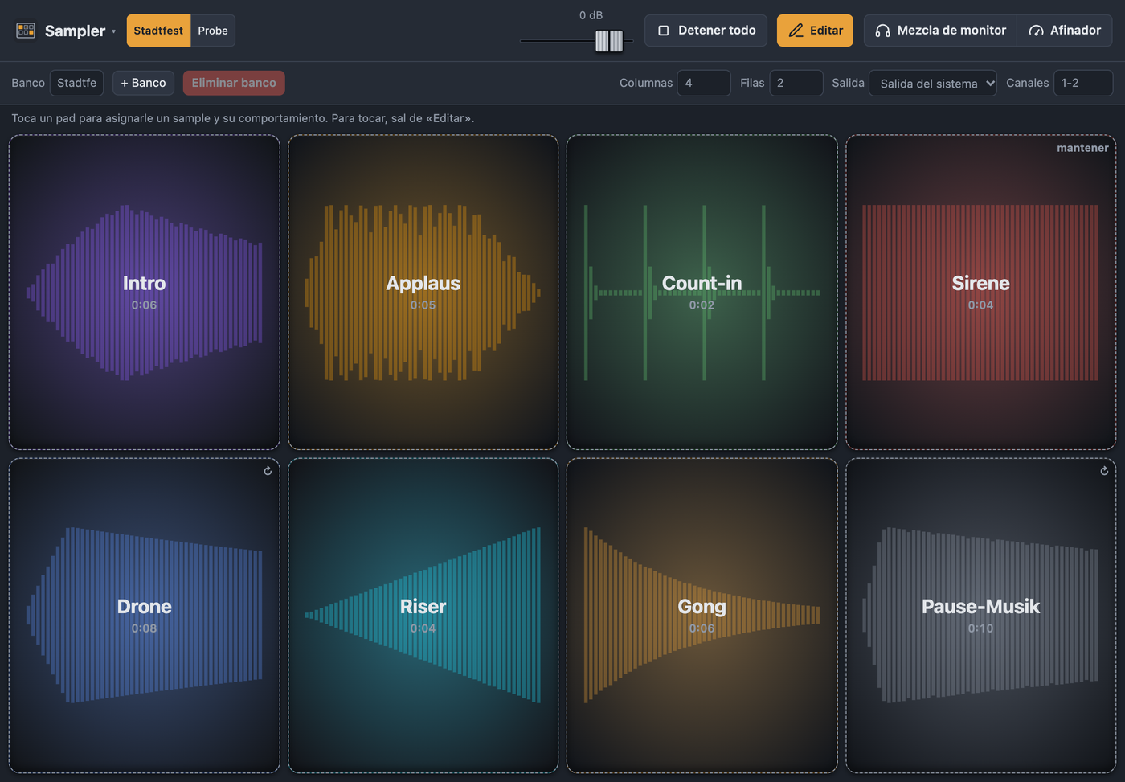The height and width of the screenshot is (782, 1125).
Task: Add a new bank with + Banco
Action: (143, 83)
